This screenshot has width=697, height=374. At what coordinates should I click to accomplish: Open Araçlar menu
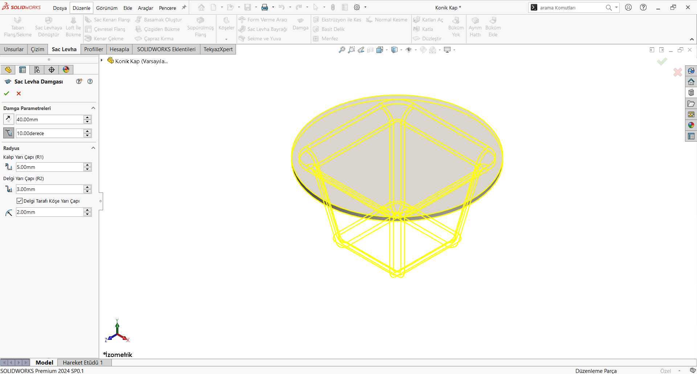click(146, 8)
